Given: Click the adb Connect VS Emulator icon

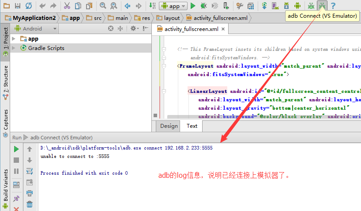Looking at the screenshot, I should coord(322,6).
